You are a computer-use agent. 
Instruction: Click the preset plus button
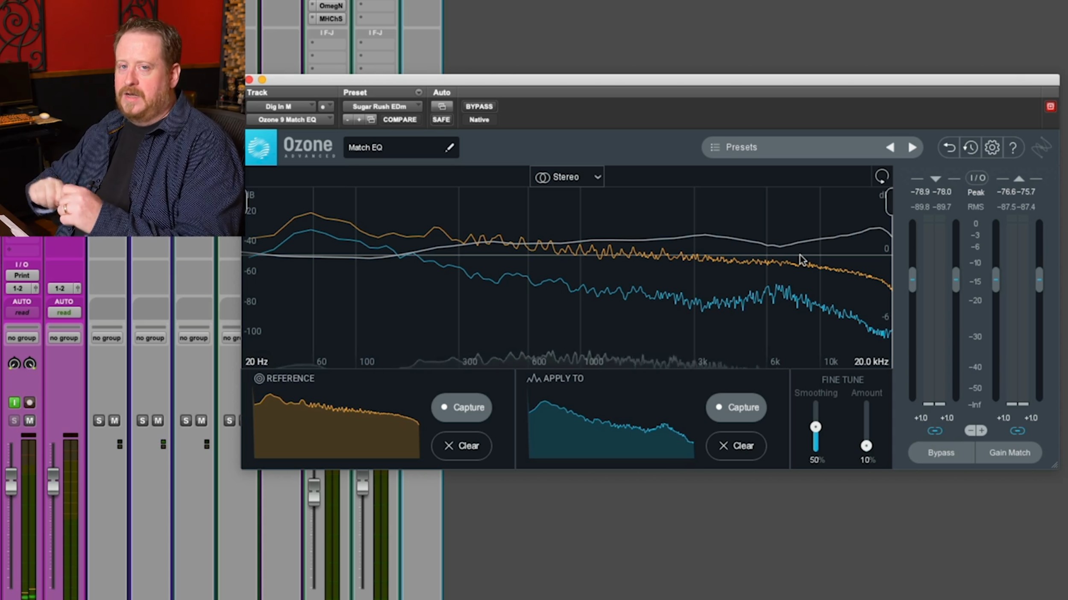pyautogui.click(x=359, y=120)
